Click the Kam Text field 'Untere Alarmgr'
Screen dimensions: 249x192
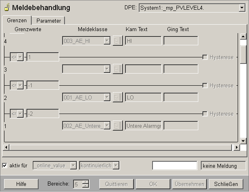[x=143, y=126]
